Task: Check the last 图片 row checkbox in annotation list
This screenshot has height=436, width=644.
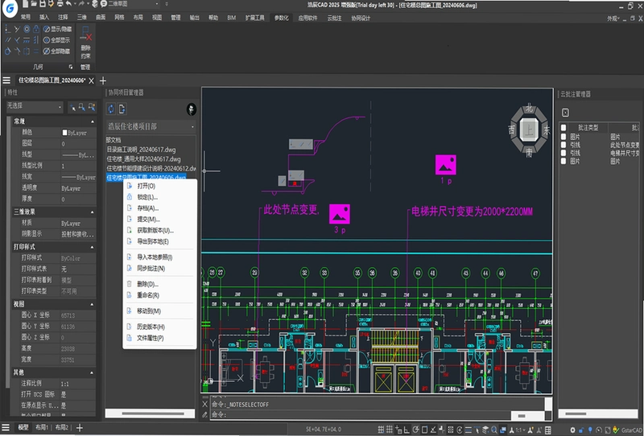Action: coord(563,162)
